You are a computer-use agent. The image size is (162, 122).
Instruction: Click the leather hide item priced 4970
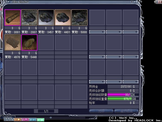13,42
